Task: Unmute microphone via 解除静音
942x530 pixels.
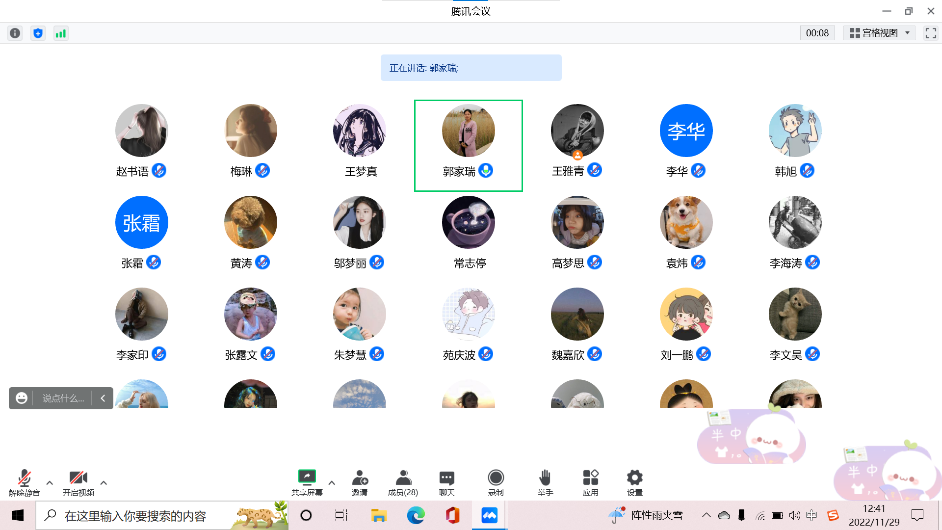Action: pos(24,477)
